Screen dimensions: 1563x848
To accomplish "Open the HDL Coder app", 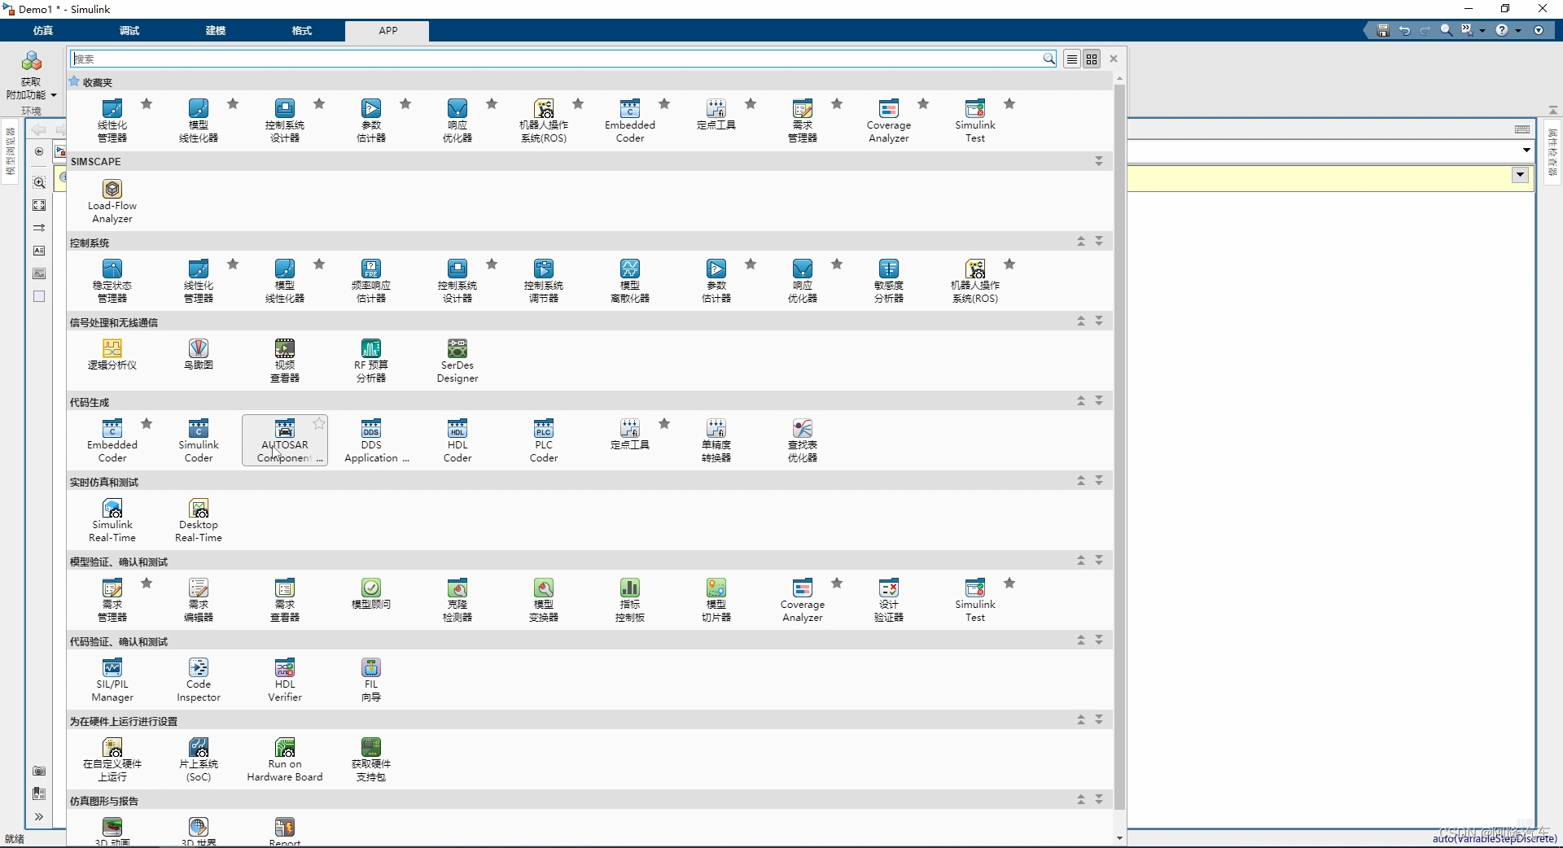I will [457, 439].
